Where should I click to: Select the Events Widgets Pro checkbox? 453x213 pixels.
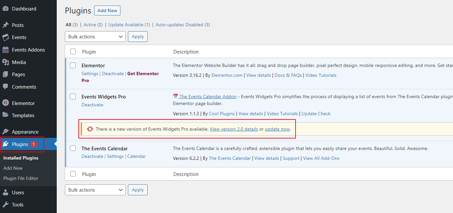[x=73, y=97]
